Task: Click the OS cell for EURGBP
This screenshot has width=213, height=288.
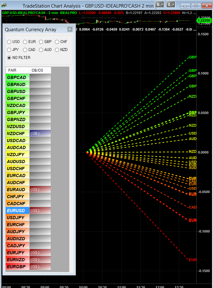Action: [40, 267]
